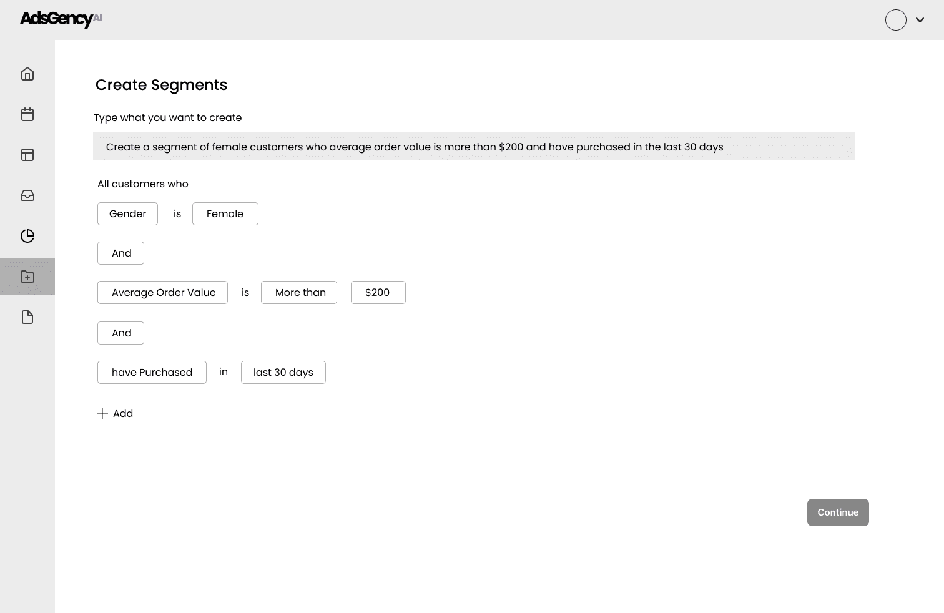
Task: Change the last 30 days period
Action: pos(283,372)
